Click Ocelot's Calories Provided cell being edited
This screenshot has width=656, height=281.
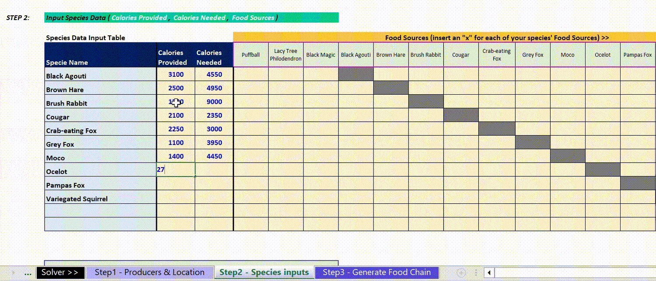pos(174,169)
